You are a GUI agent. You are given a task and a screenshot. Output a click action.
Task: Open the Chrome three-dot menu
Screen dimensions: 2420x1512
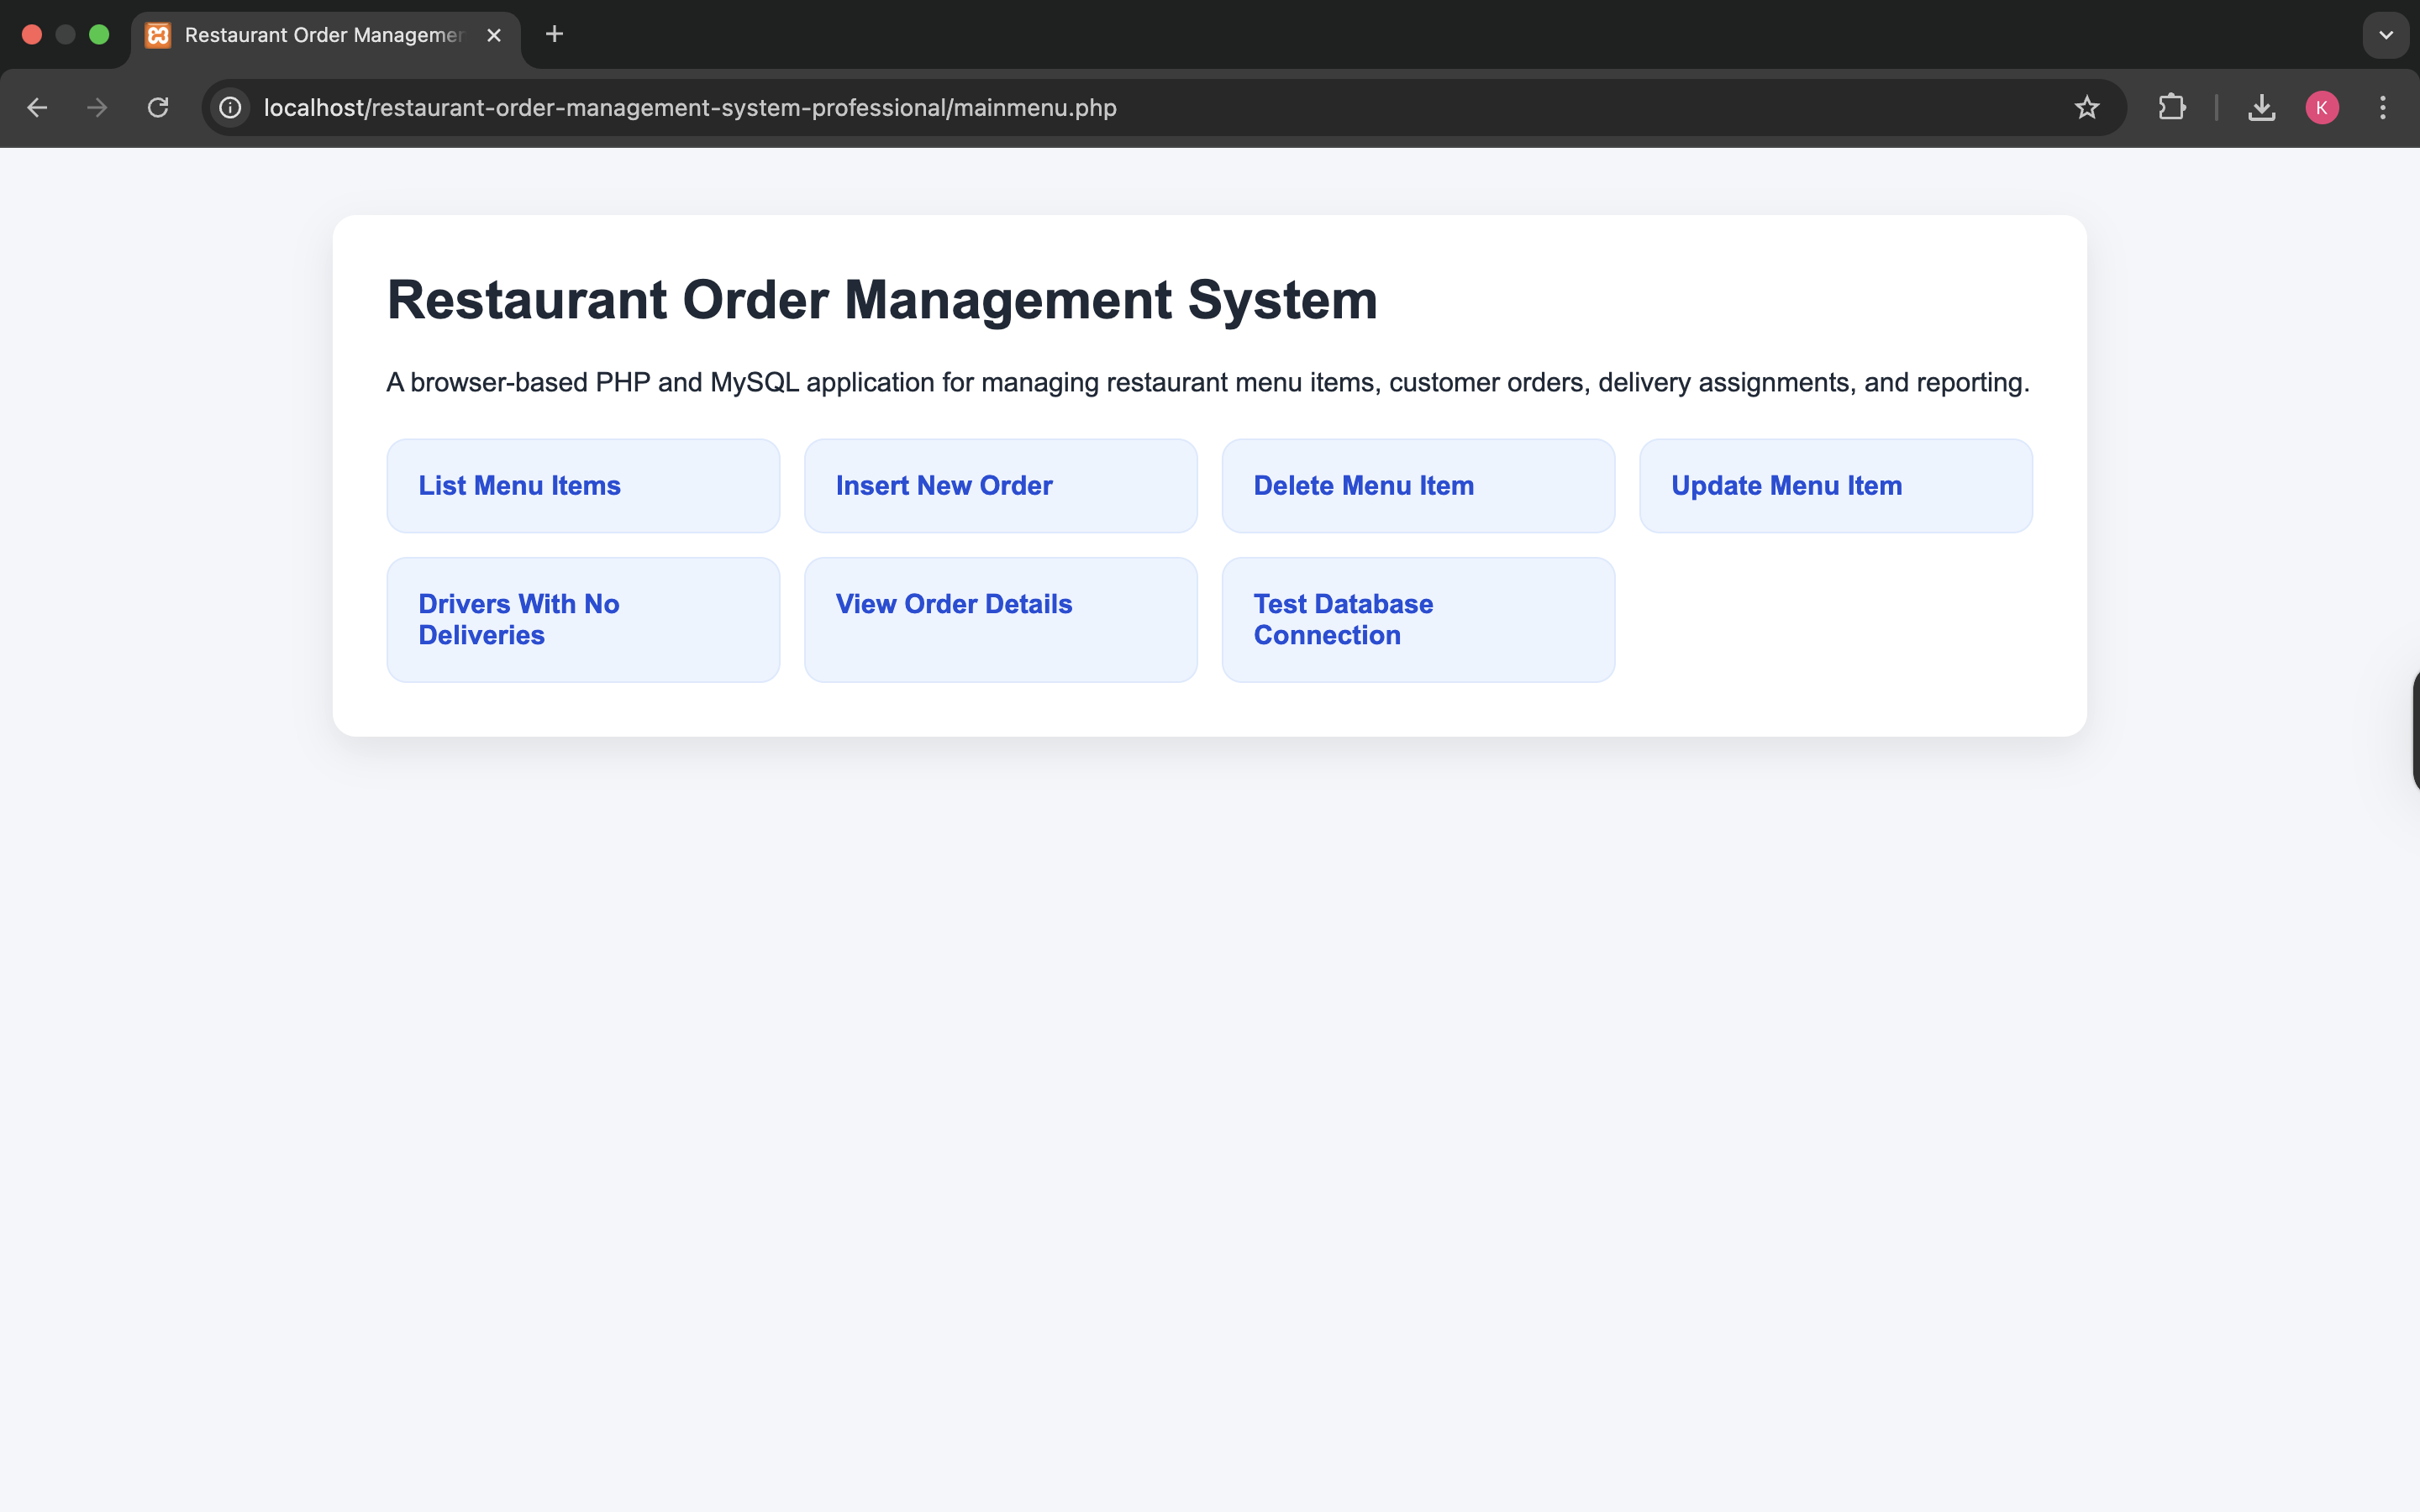(2383, 108)
